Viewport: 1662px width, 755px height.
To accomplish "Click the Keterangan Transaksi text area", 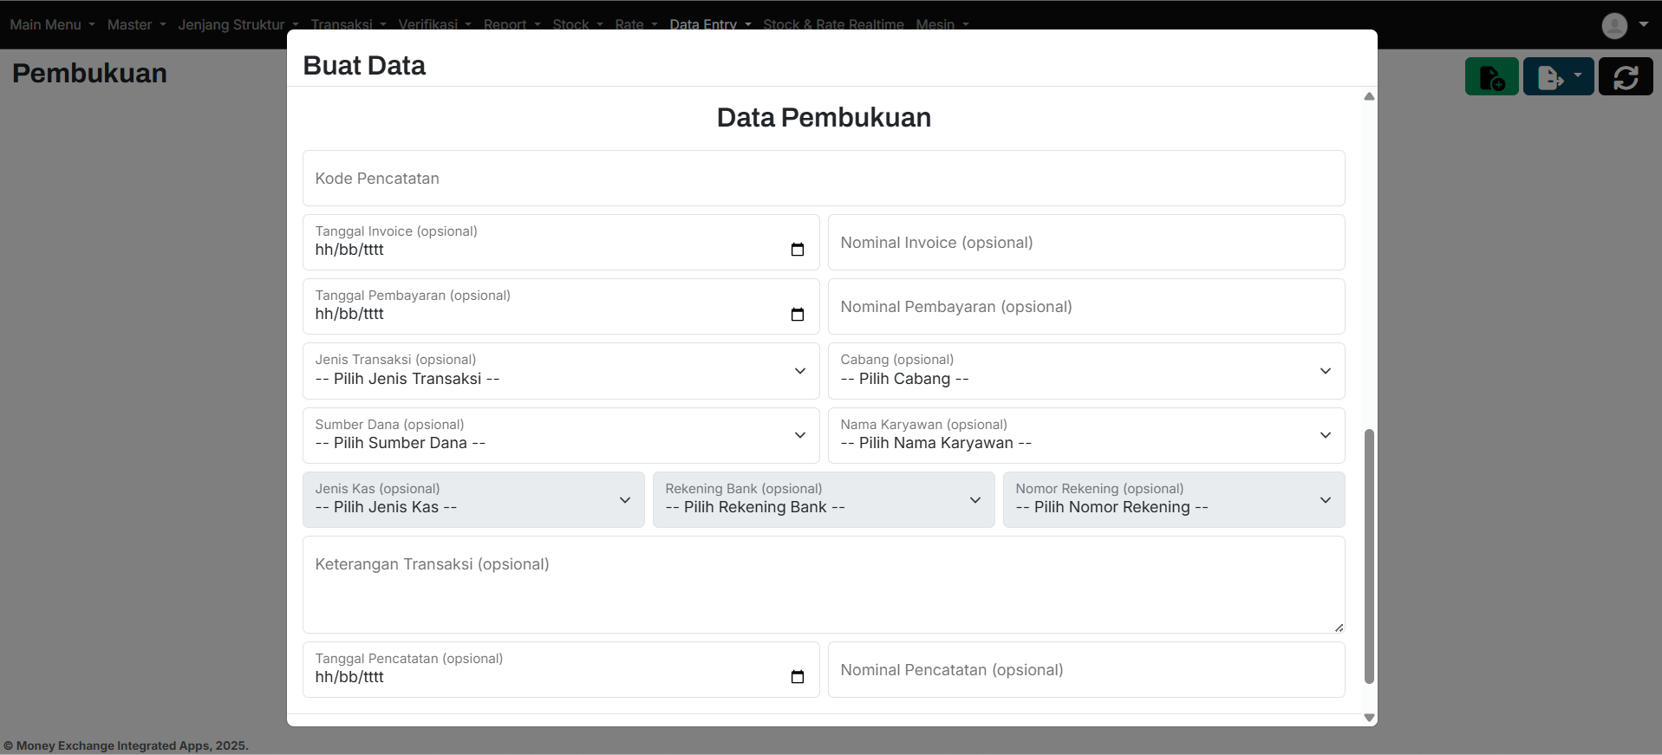I will point(823,584).
